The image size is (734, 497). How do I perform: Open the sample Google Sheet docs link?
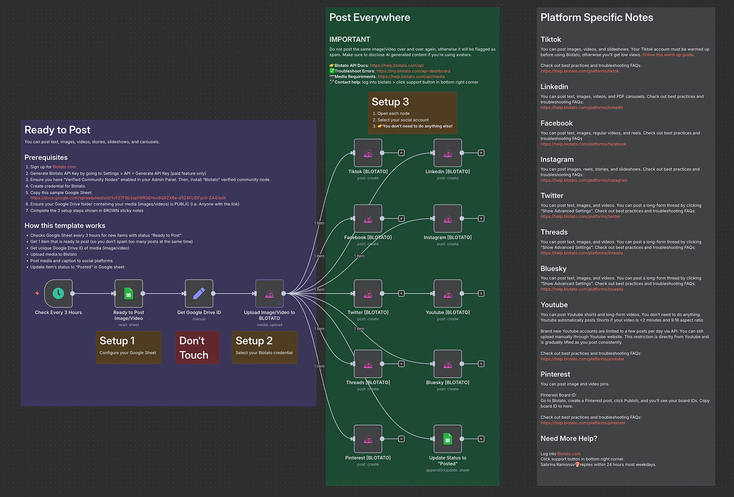click(128, 198)
